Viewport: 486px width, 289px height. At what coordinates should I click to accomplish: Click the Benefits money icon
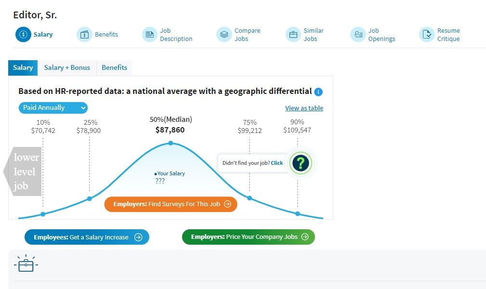pos(84,35)
